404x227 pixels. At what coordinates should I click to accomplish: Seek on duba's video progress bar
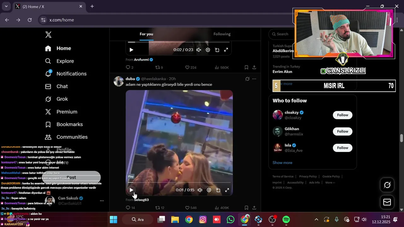(x=179, y=183)
